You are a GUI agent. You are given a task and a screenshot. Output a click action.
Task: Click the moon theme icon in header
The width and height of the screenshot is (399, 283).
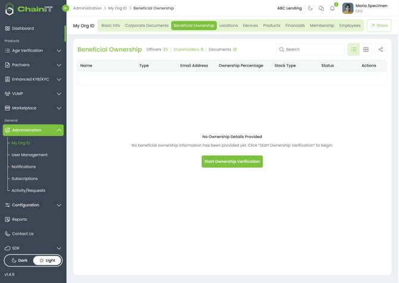[310, 8]
